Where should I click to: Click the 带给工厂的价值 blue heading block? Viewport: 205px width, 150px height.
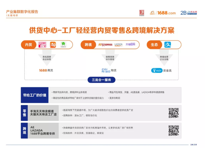pyautogui.click(x=35, y=95)
